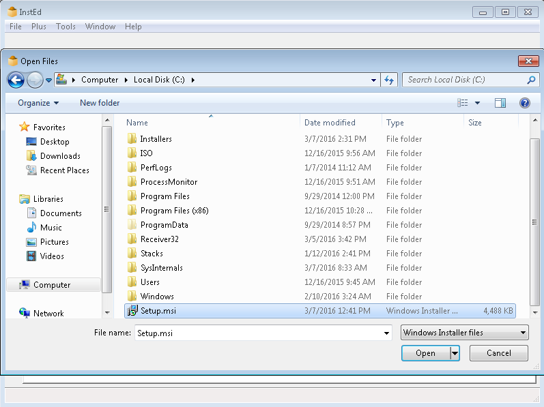The height and width of the screenshot is (407, 544).
Task: Open address bar history dropdown
Action: coord(373,80)
